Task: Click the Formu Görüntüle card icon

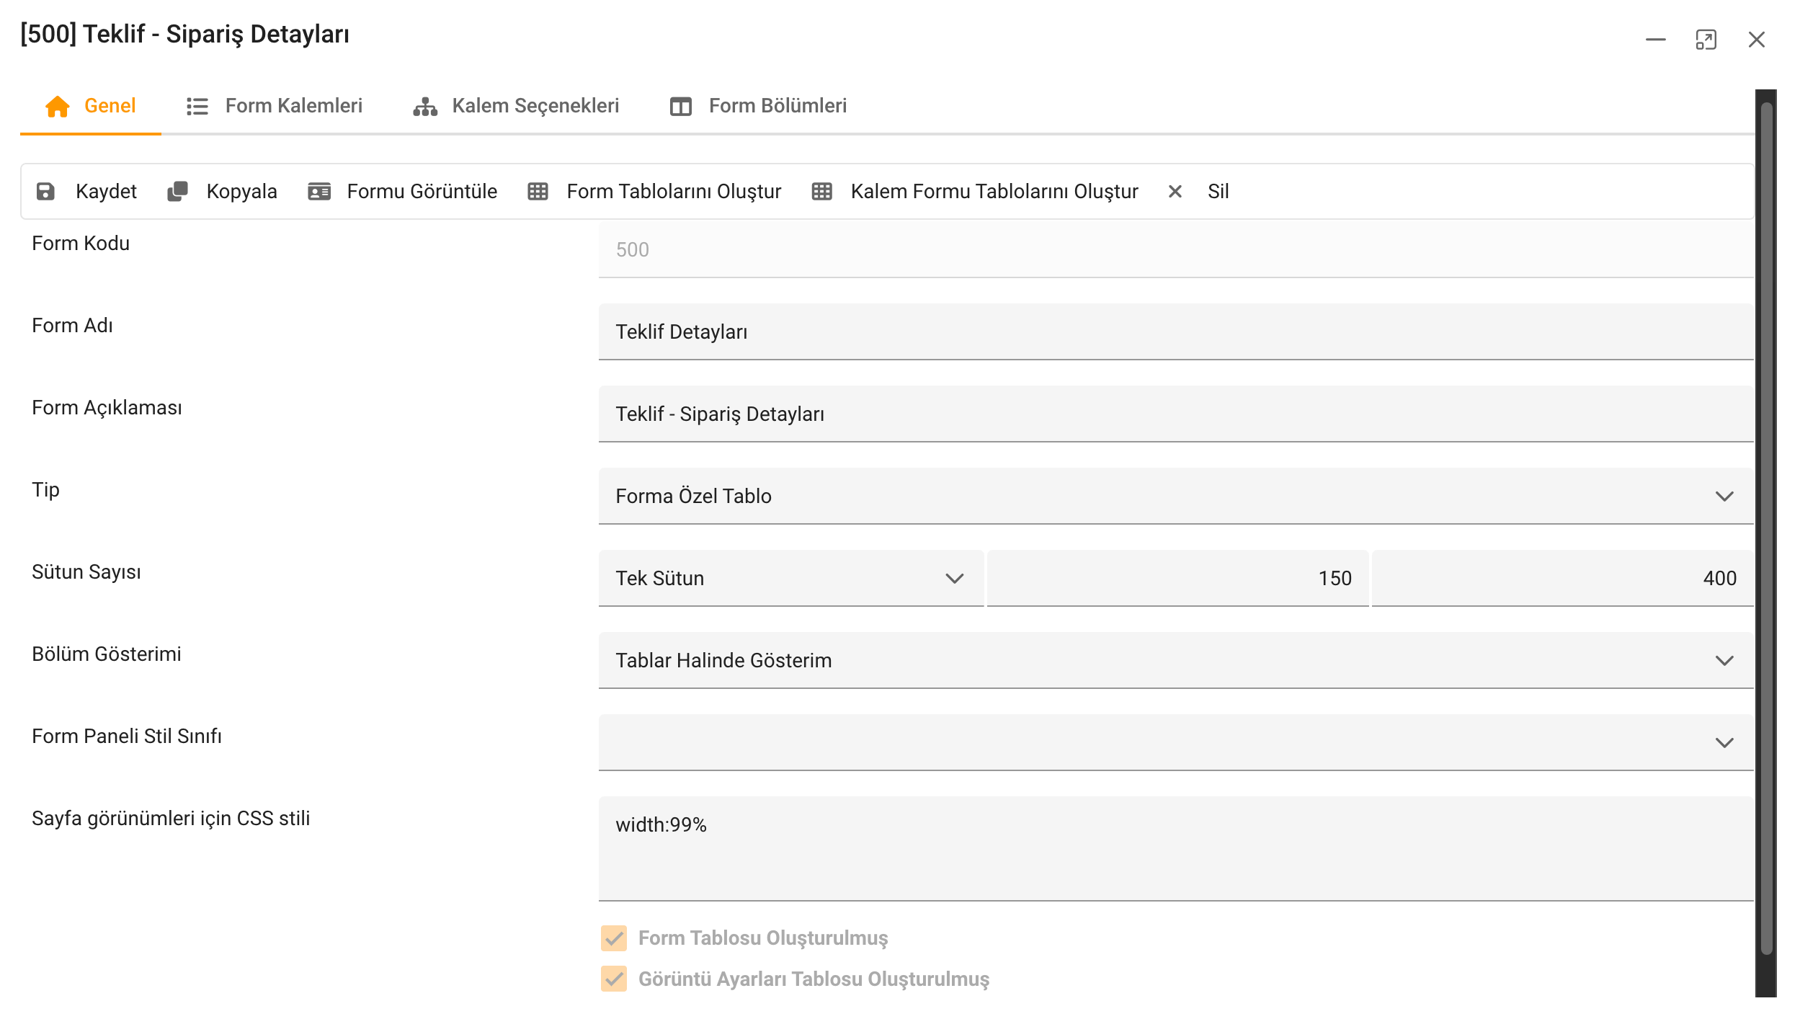Action: point(319,191)
